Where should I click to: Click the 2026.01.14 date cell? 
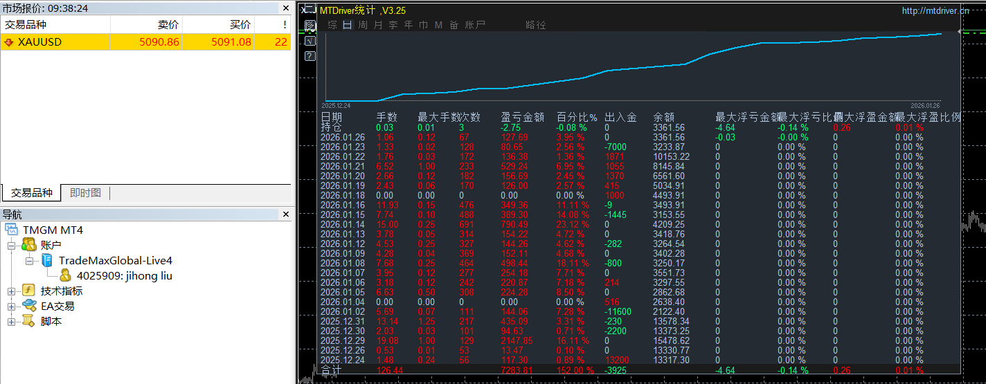tap(343, 224)
